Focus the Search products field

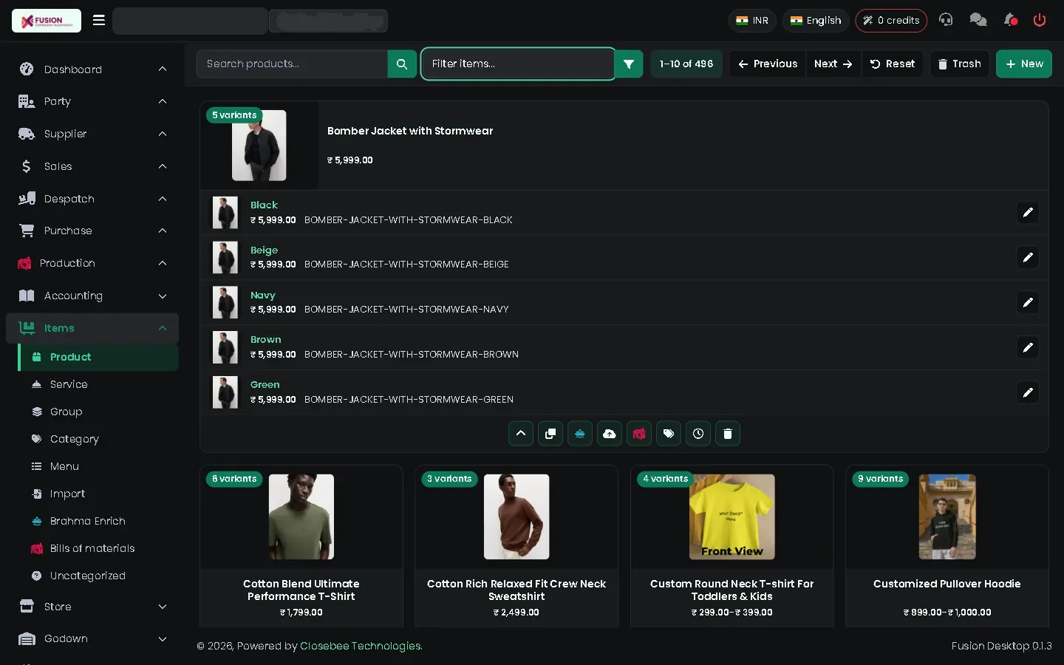[x=292, y=64]
